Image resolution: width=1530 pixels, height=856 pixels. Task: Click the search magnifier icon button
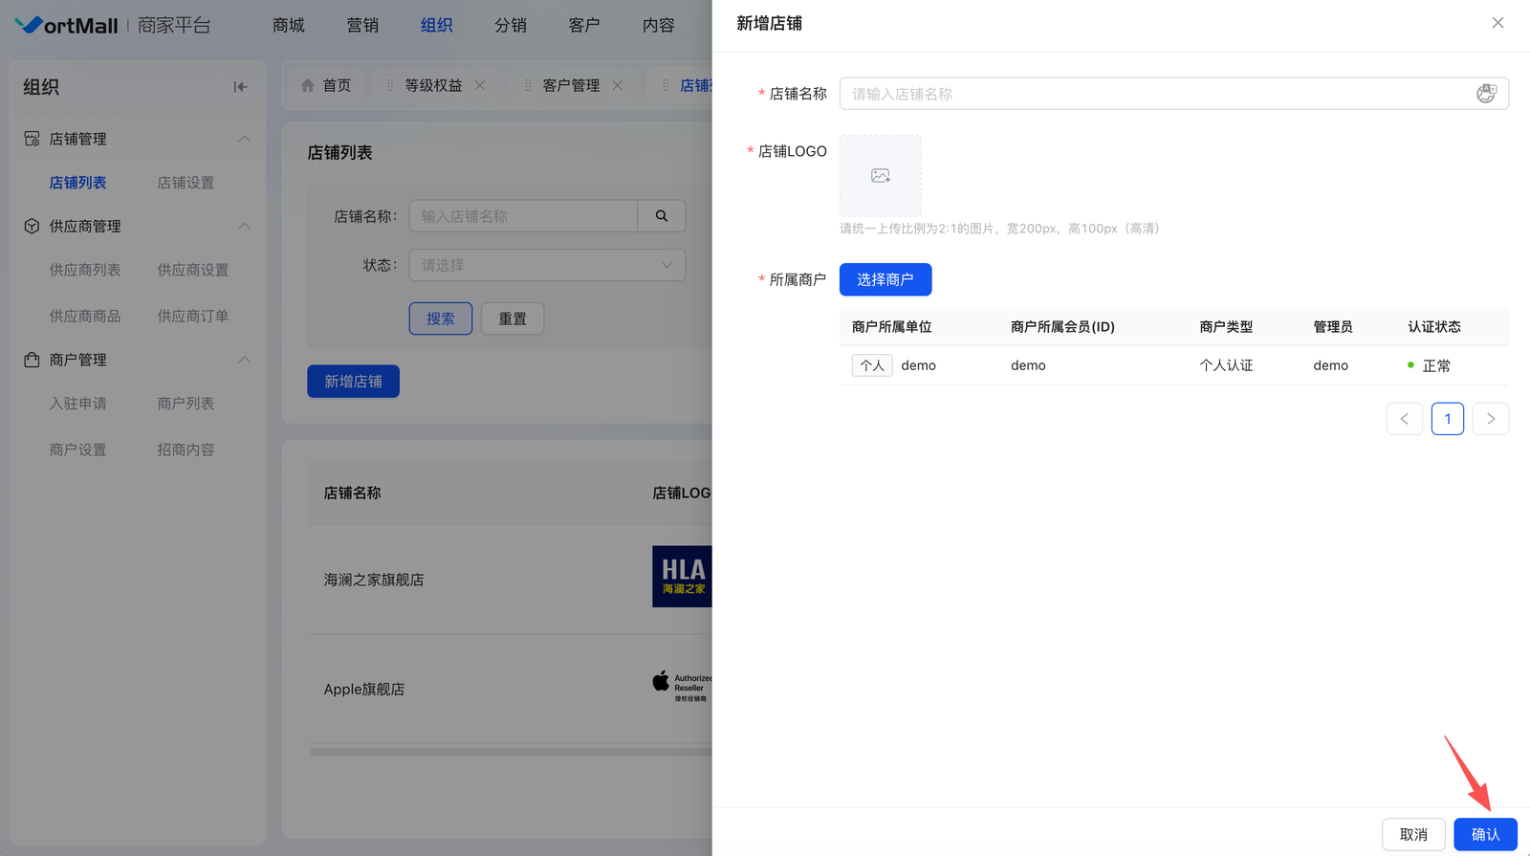(x=661, y=216)
